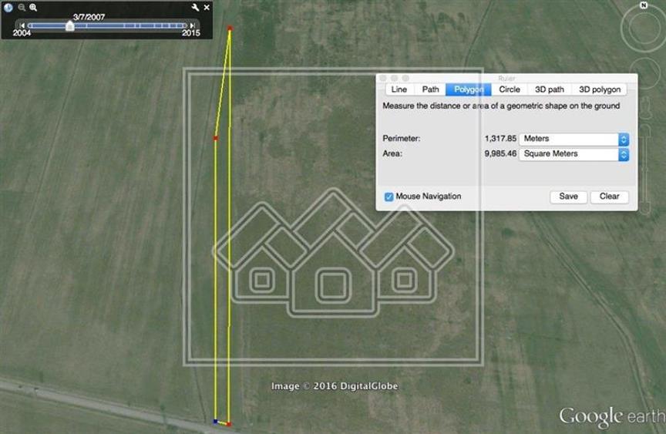The image size is (666, 434).
Task: Step to previous imagery date
Action: [22, 26]
